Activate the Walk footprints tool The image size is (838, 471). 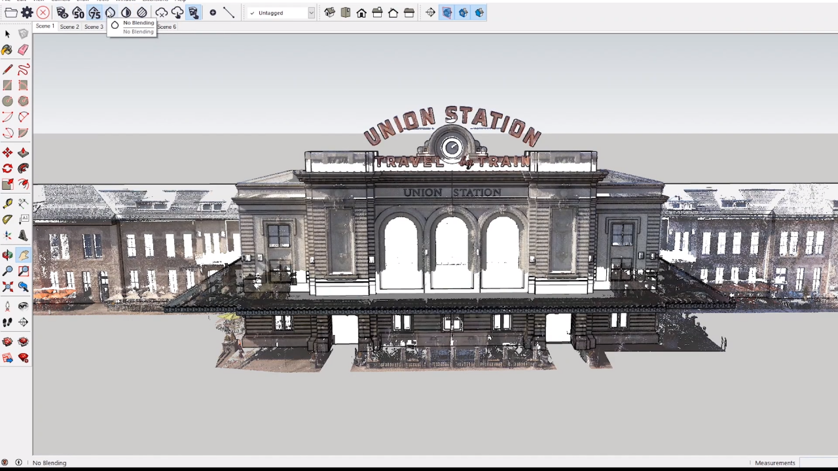[x=7, y=322]
